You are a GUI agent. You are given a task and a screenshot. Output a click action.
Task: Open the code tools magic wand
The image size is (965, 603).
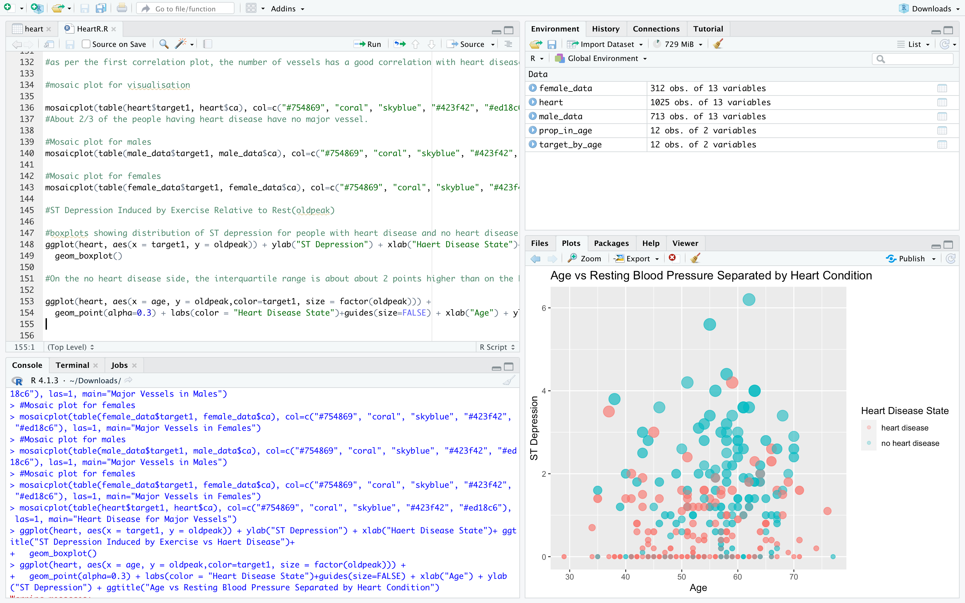point(181,44)
